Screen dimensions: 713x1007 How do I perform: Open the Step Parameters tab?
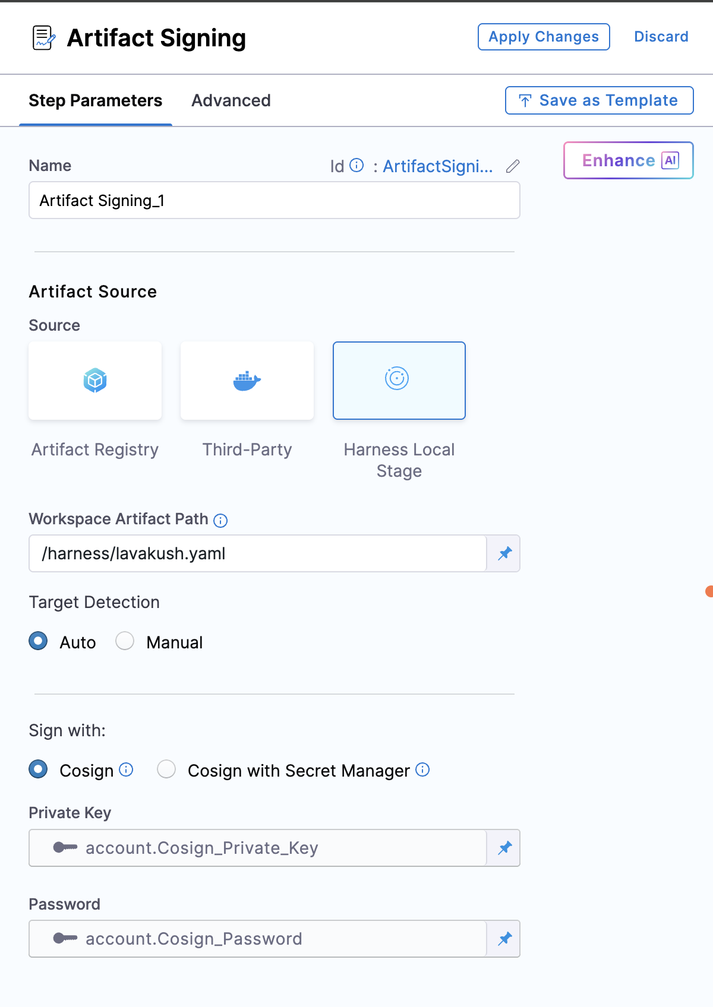click(96, 100)
